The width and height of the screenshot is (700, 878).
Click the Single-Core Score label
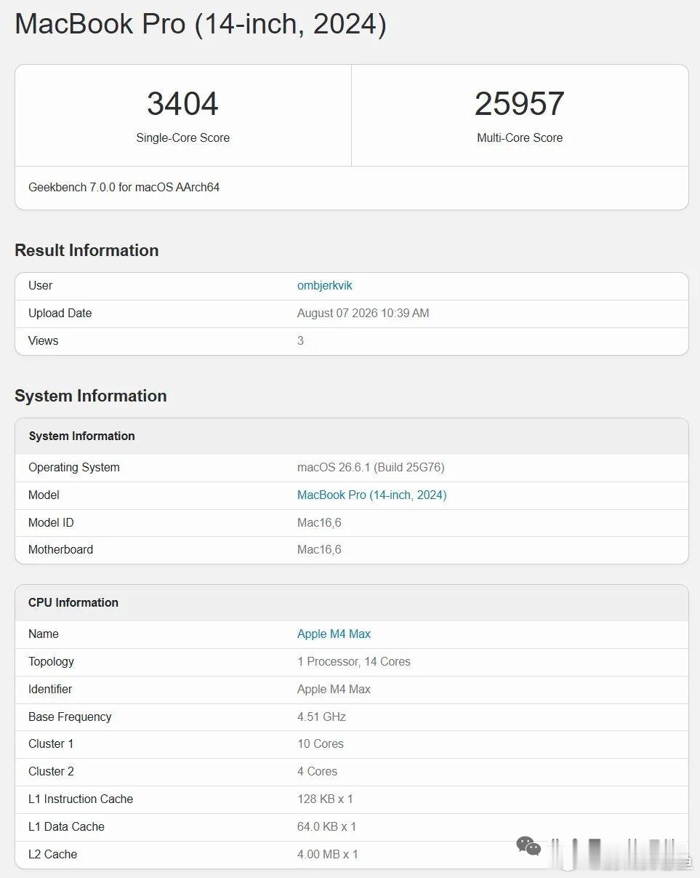click(182, 137)
